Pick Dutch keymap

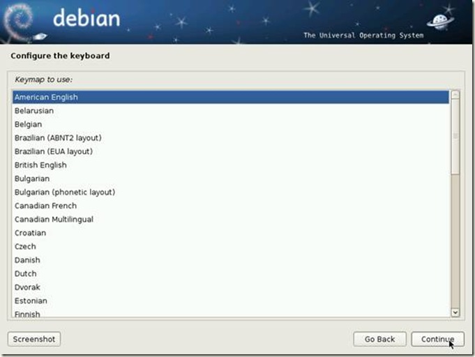[231, 274]
